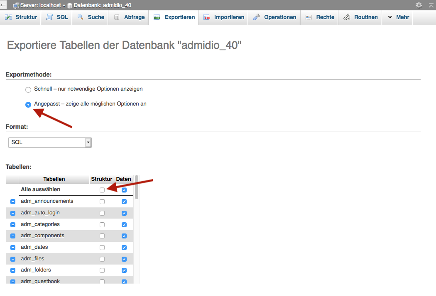Click the Importieren tab icon
Screen dimensions: 436x296
(x=207, y=17)
